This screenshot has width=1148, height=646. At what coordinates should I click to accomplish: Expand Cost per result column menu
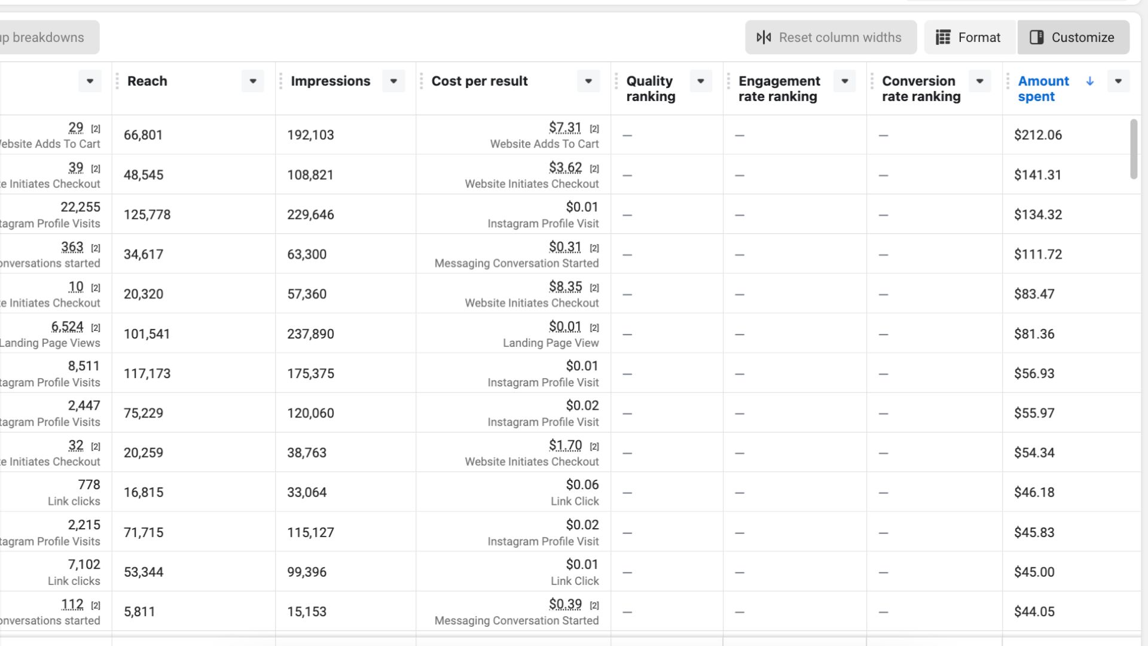click(x=588, y=81)
